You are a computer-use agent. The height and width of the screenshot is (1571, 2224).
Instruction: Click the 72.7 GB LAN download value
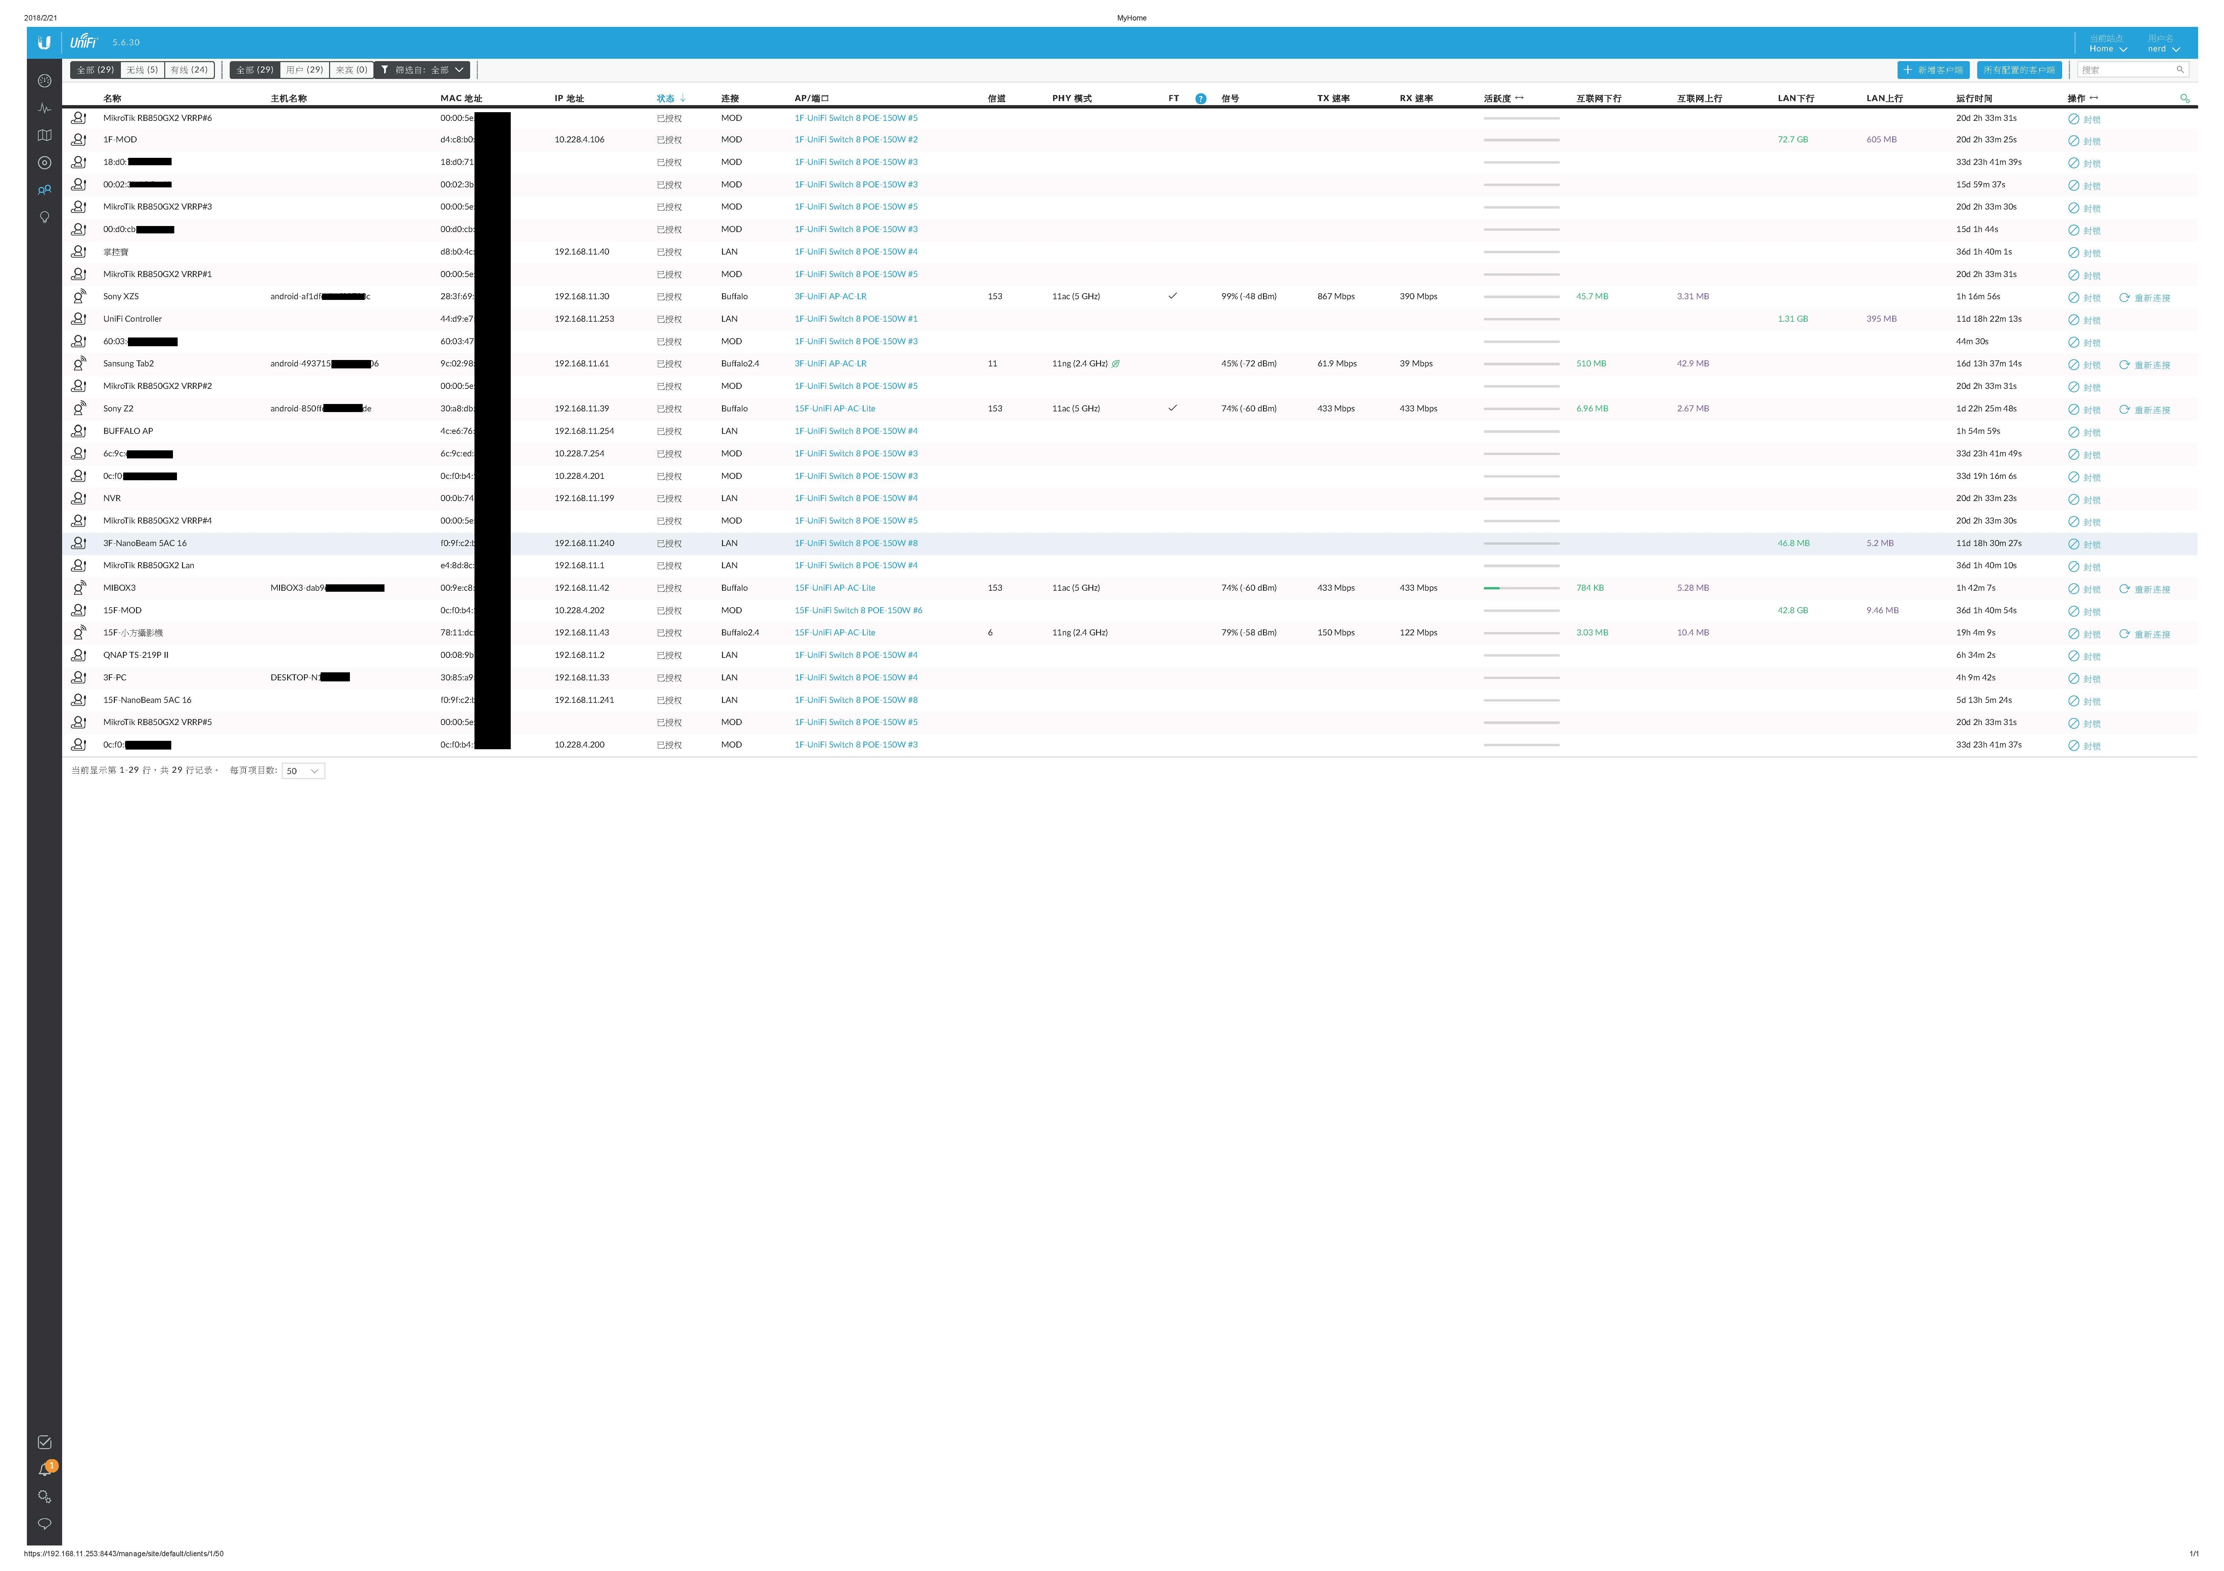click(1793, 139)
